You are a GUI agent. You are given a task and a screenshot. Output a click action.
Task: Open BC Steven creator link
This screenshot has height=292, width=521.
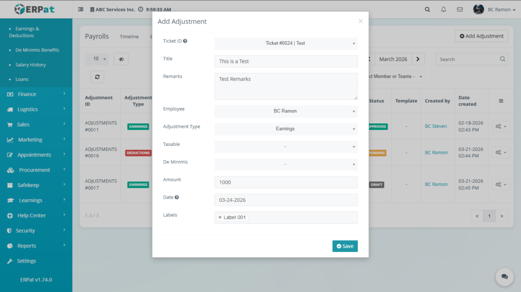click(x=436, y=126)
